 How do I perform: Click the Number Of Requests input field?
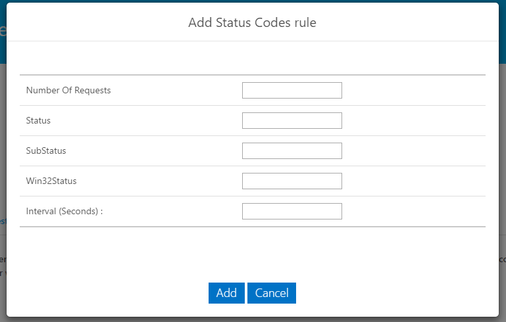[x=291, y=91]
